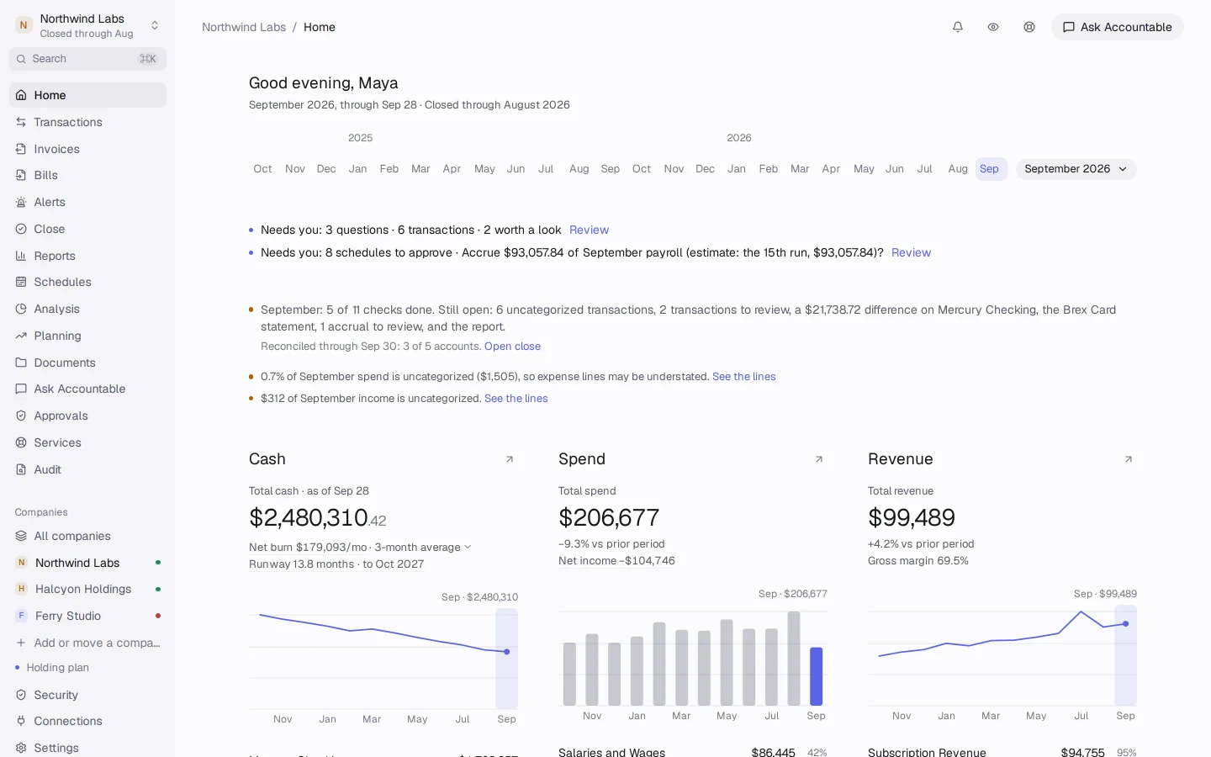Switch to Ferry Studio company
This screenshot has height=757, width=1211.
[87, 616]
